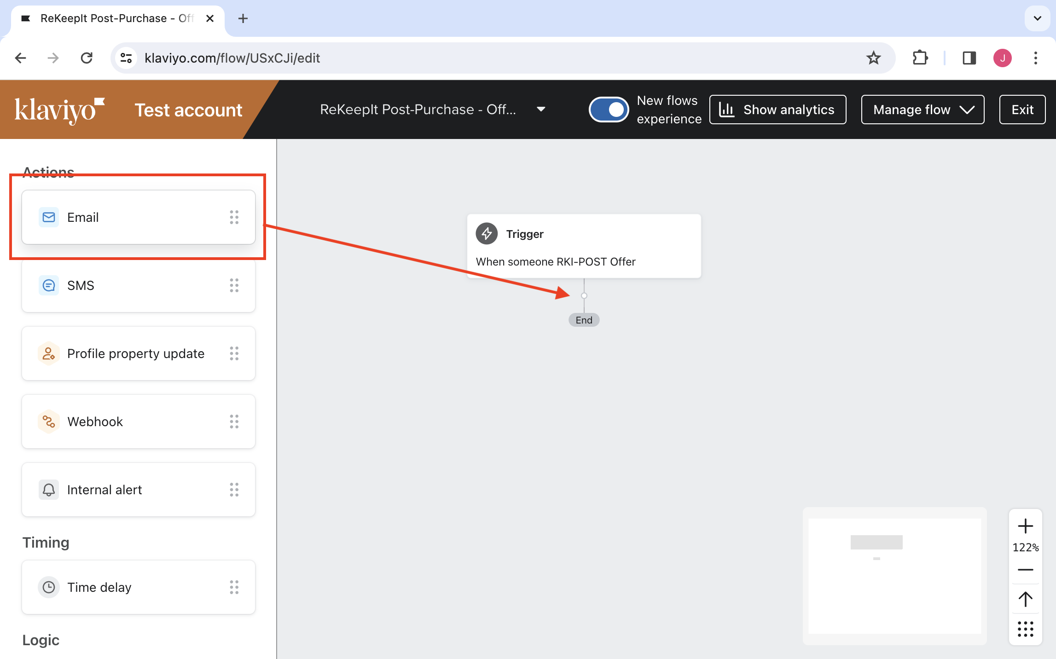Expand the Manage flow dropdown
Image resolution: width=1056 pixels, height=659 pixels.
tap(923, 110)
